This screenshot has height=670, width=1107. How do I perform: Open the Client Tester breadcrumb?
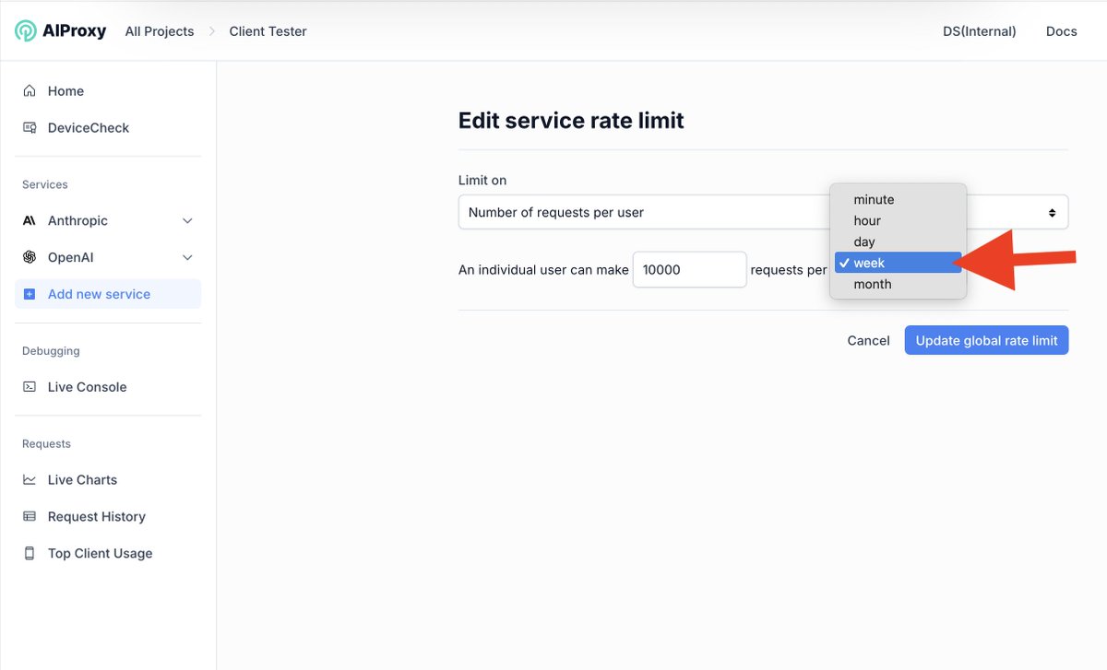coord(268,31)
